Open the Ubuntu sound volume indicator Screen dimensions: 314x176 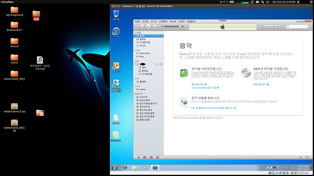268,2
